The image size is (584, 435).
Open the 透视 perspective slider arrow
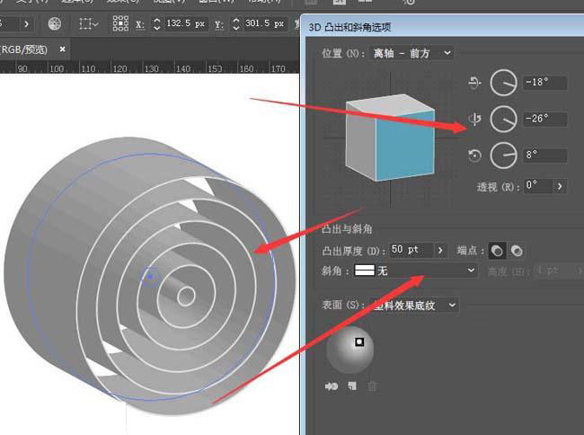click(561, 186)
